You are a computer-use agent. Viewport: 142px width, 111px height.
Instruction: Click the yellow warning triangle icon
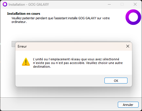tap(26, 62)
